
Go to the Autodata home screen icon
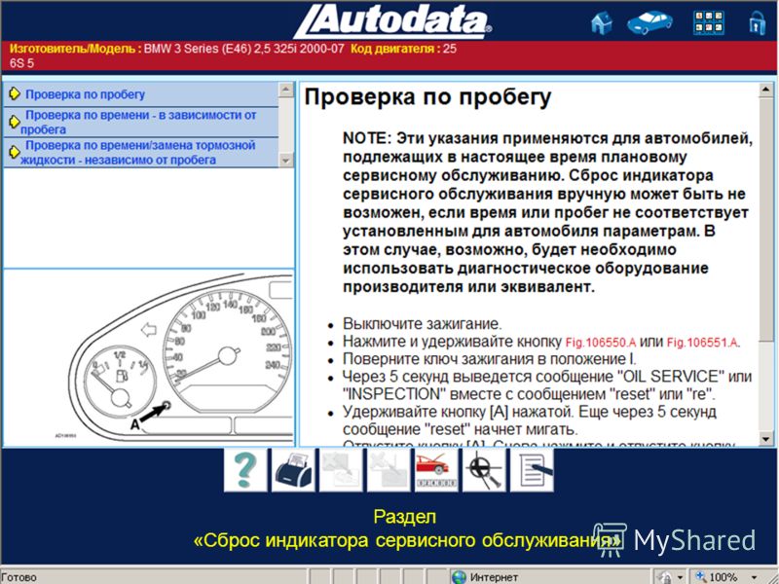pos(601,22)
